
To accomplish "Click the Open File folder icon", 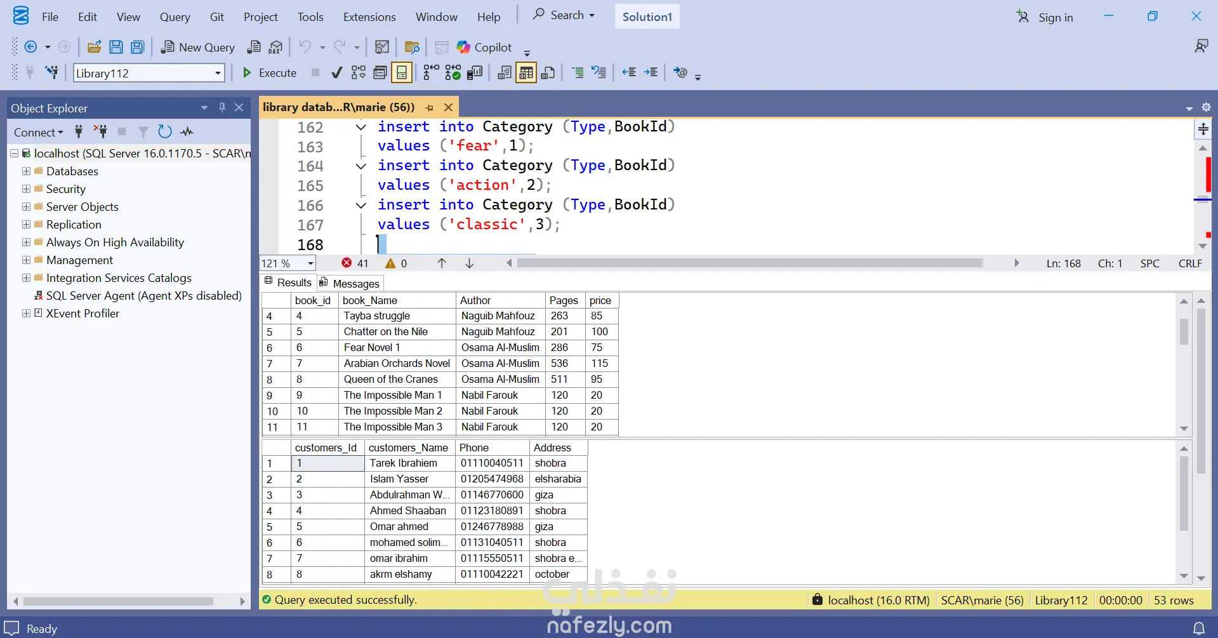I will coord(94,47).
